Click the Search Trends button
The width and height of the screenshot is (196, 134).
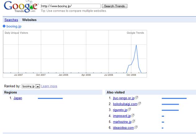(x=115, y=6)
